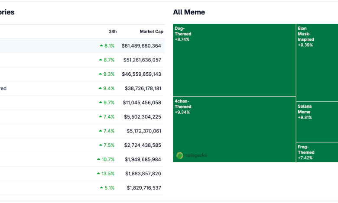The image size is (338, 203).
Task: Click the green up arrow beside 8.1%
Action: (x=101, y=45)
